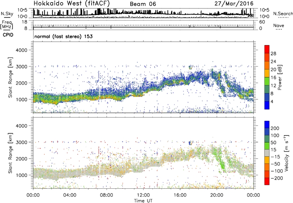Screen dimensions: 293x203
Task: Click the isolated echo at 3000 km near 17:00 in the power panel
Action: [x=190, y=67]
